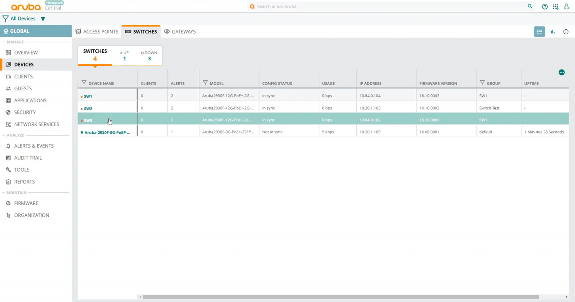
Task: Click the '1 Minutes 28 Seconds' uptime cell
Action: coord(544,132)
